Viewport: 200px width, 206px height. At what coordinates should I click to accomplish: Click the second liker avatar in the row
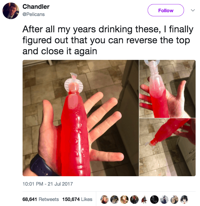click(114, 199)
